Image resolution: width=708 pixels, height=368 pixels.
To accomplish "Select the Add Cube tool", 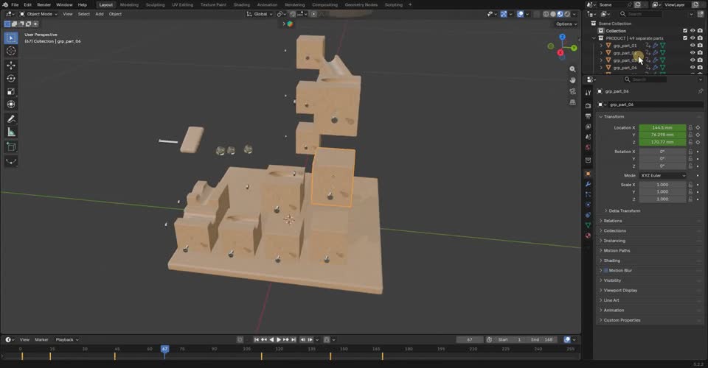I will pyautogui.click(x=11, y=147).
